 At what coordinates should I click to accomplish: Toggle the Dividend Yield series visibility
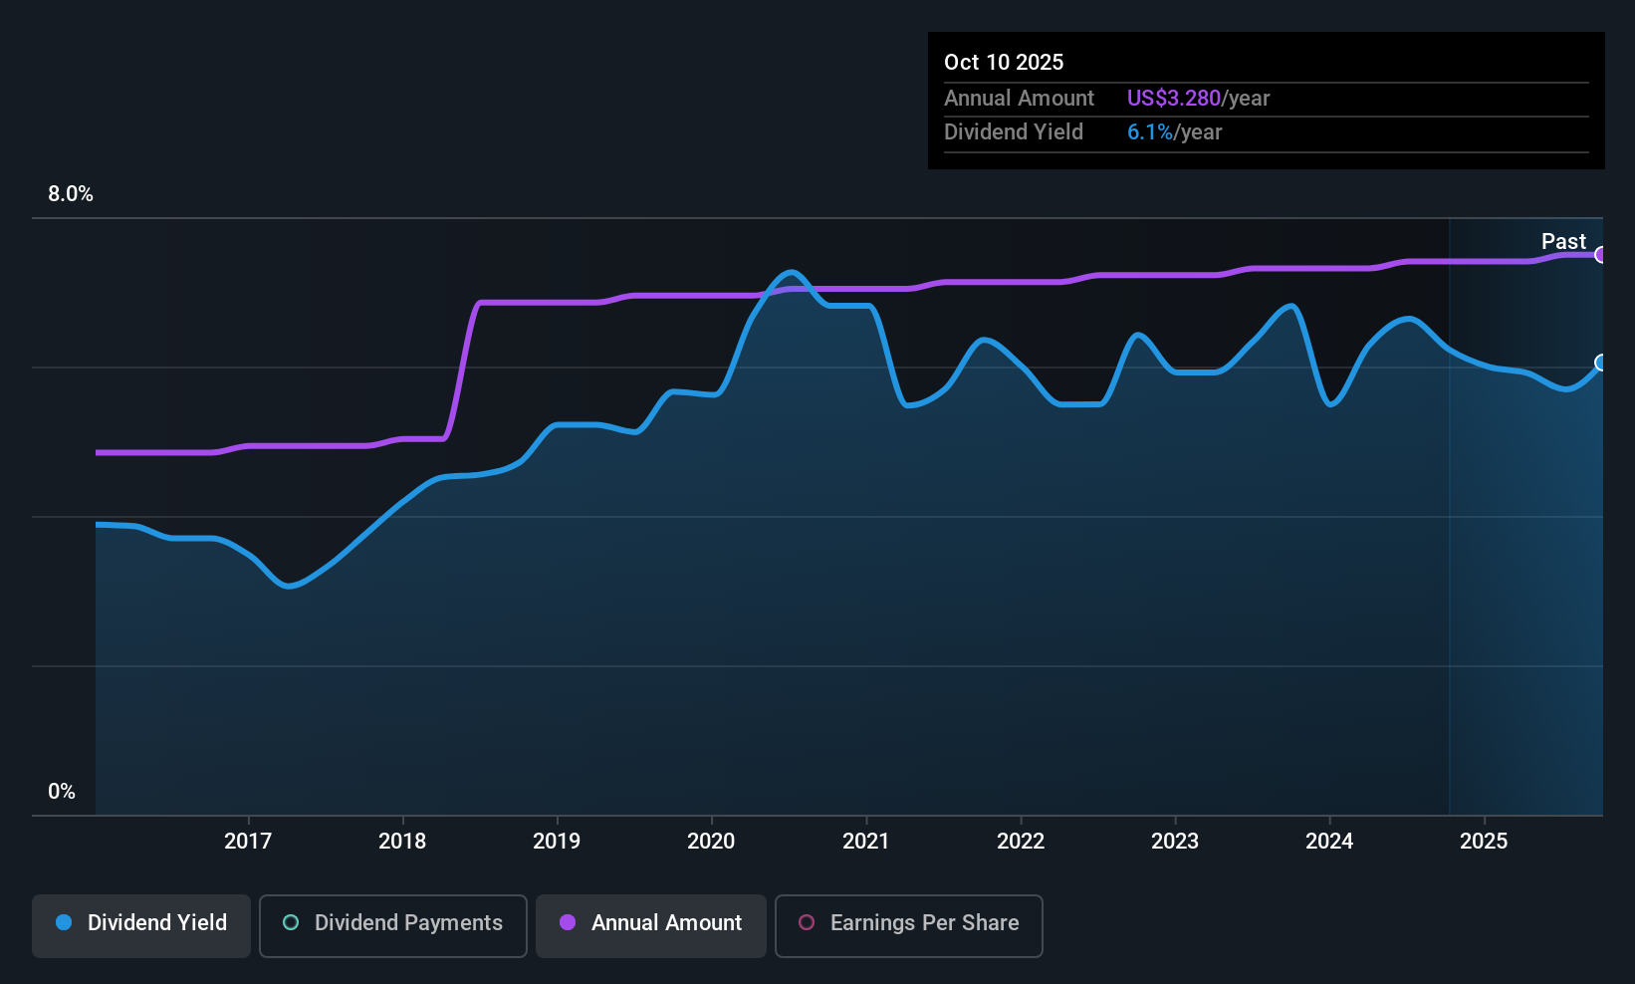(x=140, y=924)
